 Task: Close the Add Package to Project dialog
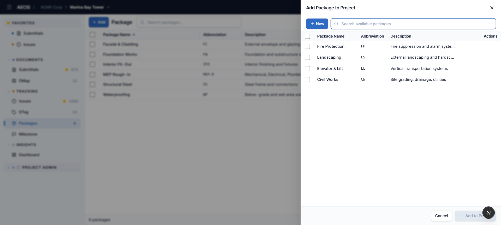[492, 8]
